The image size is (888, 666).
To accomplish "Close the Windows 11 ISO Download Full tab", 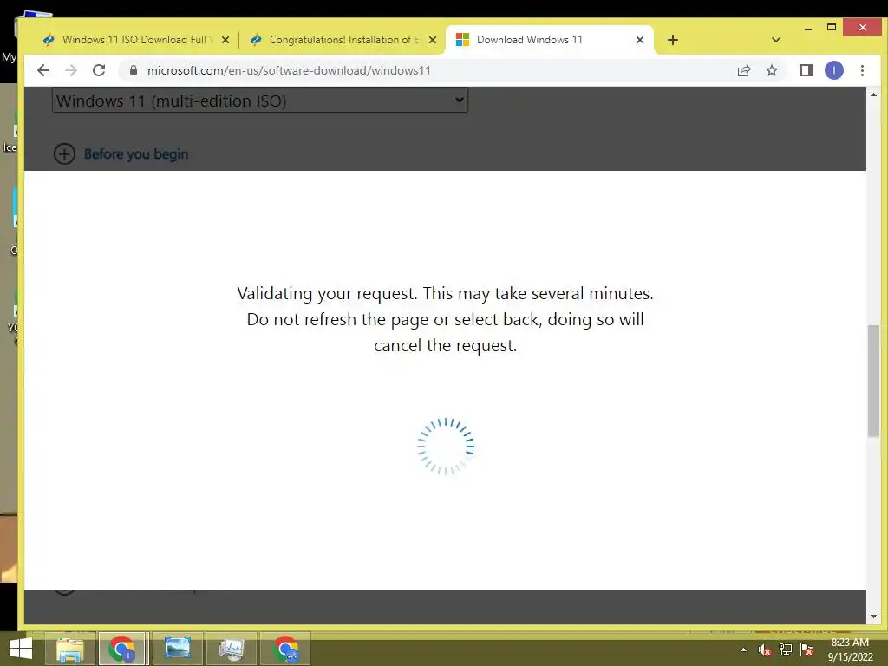I will pyautogui.click(x=225, y=40).
